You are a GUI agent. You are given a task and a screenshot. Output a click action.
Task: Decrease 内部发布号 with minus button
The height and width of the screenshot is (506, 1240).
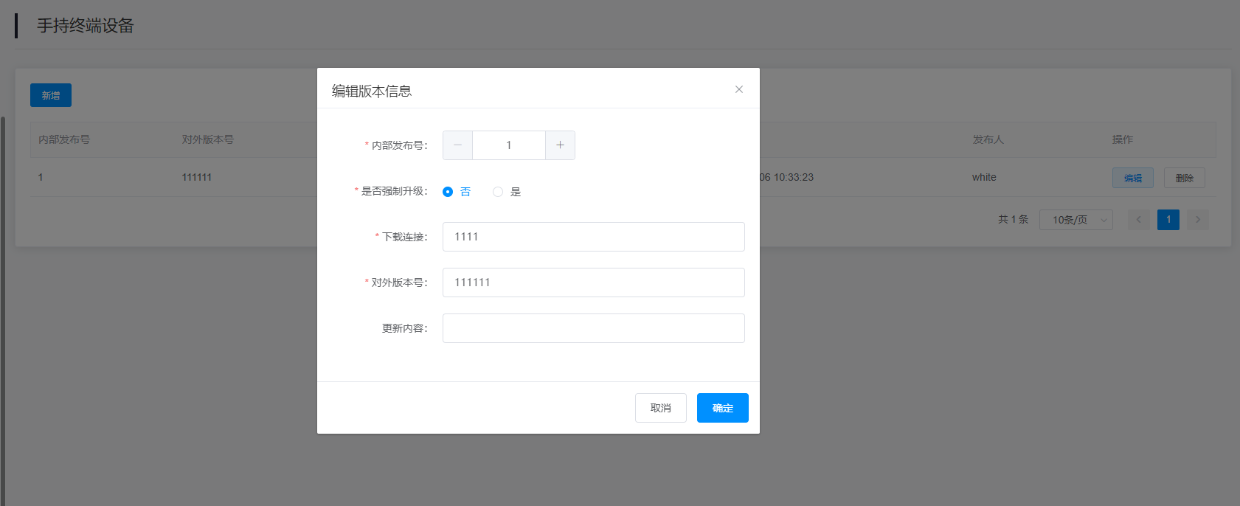[457, 145]
